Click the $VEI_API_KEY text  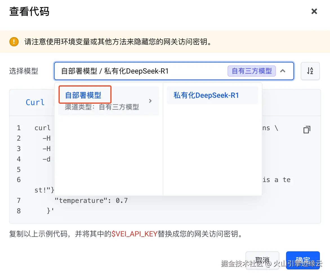(135, 234)
